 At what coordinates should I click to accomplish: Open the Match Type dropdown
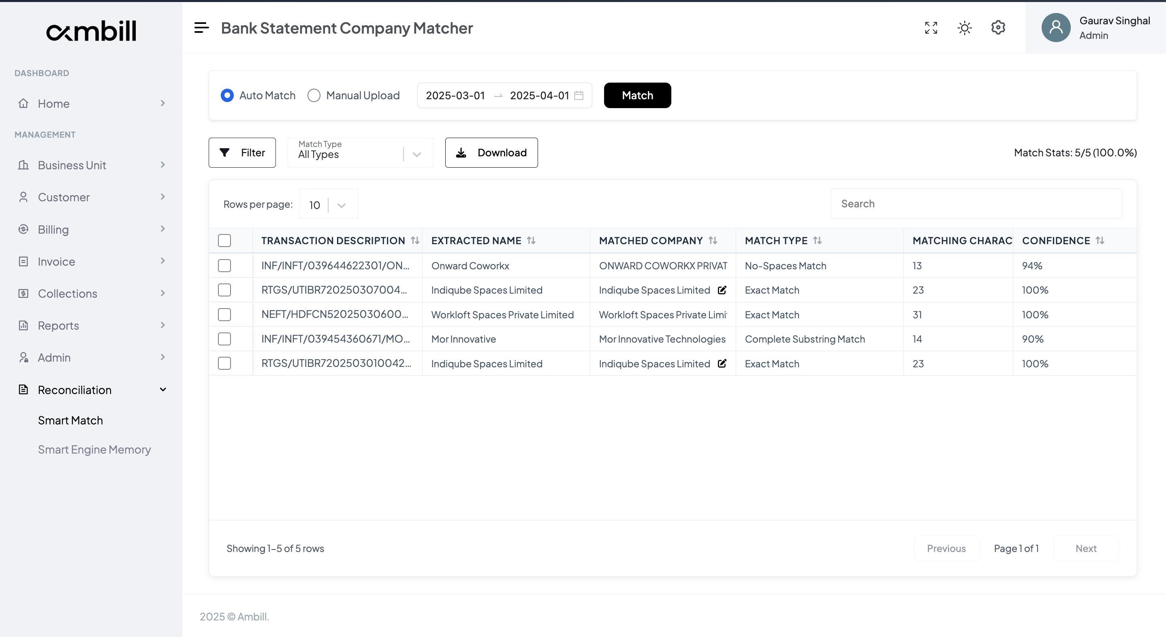[x=360, y=153]
